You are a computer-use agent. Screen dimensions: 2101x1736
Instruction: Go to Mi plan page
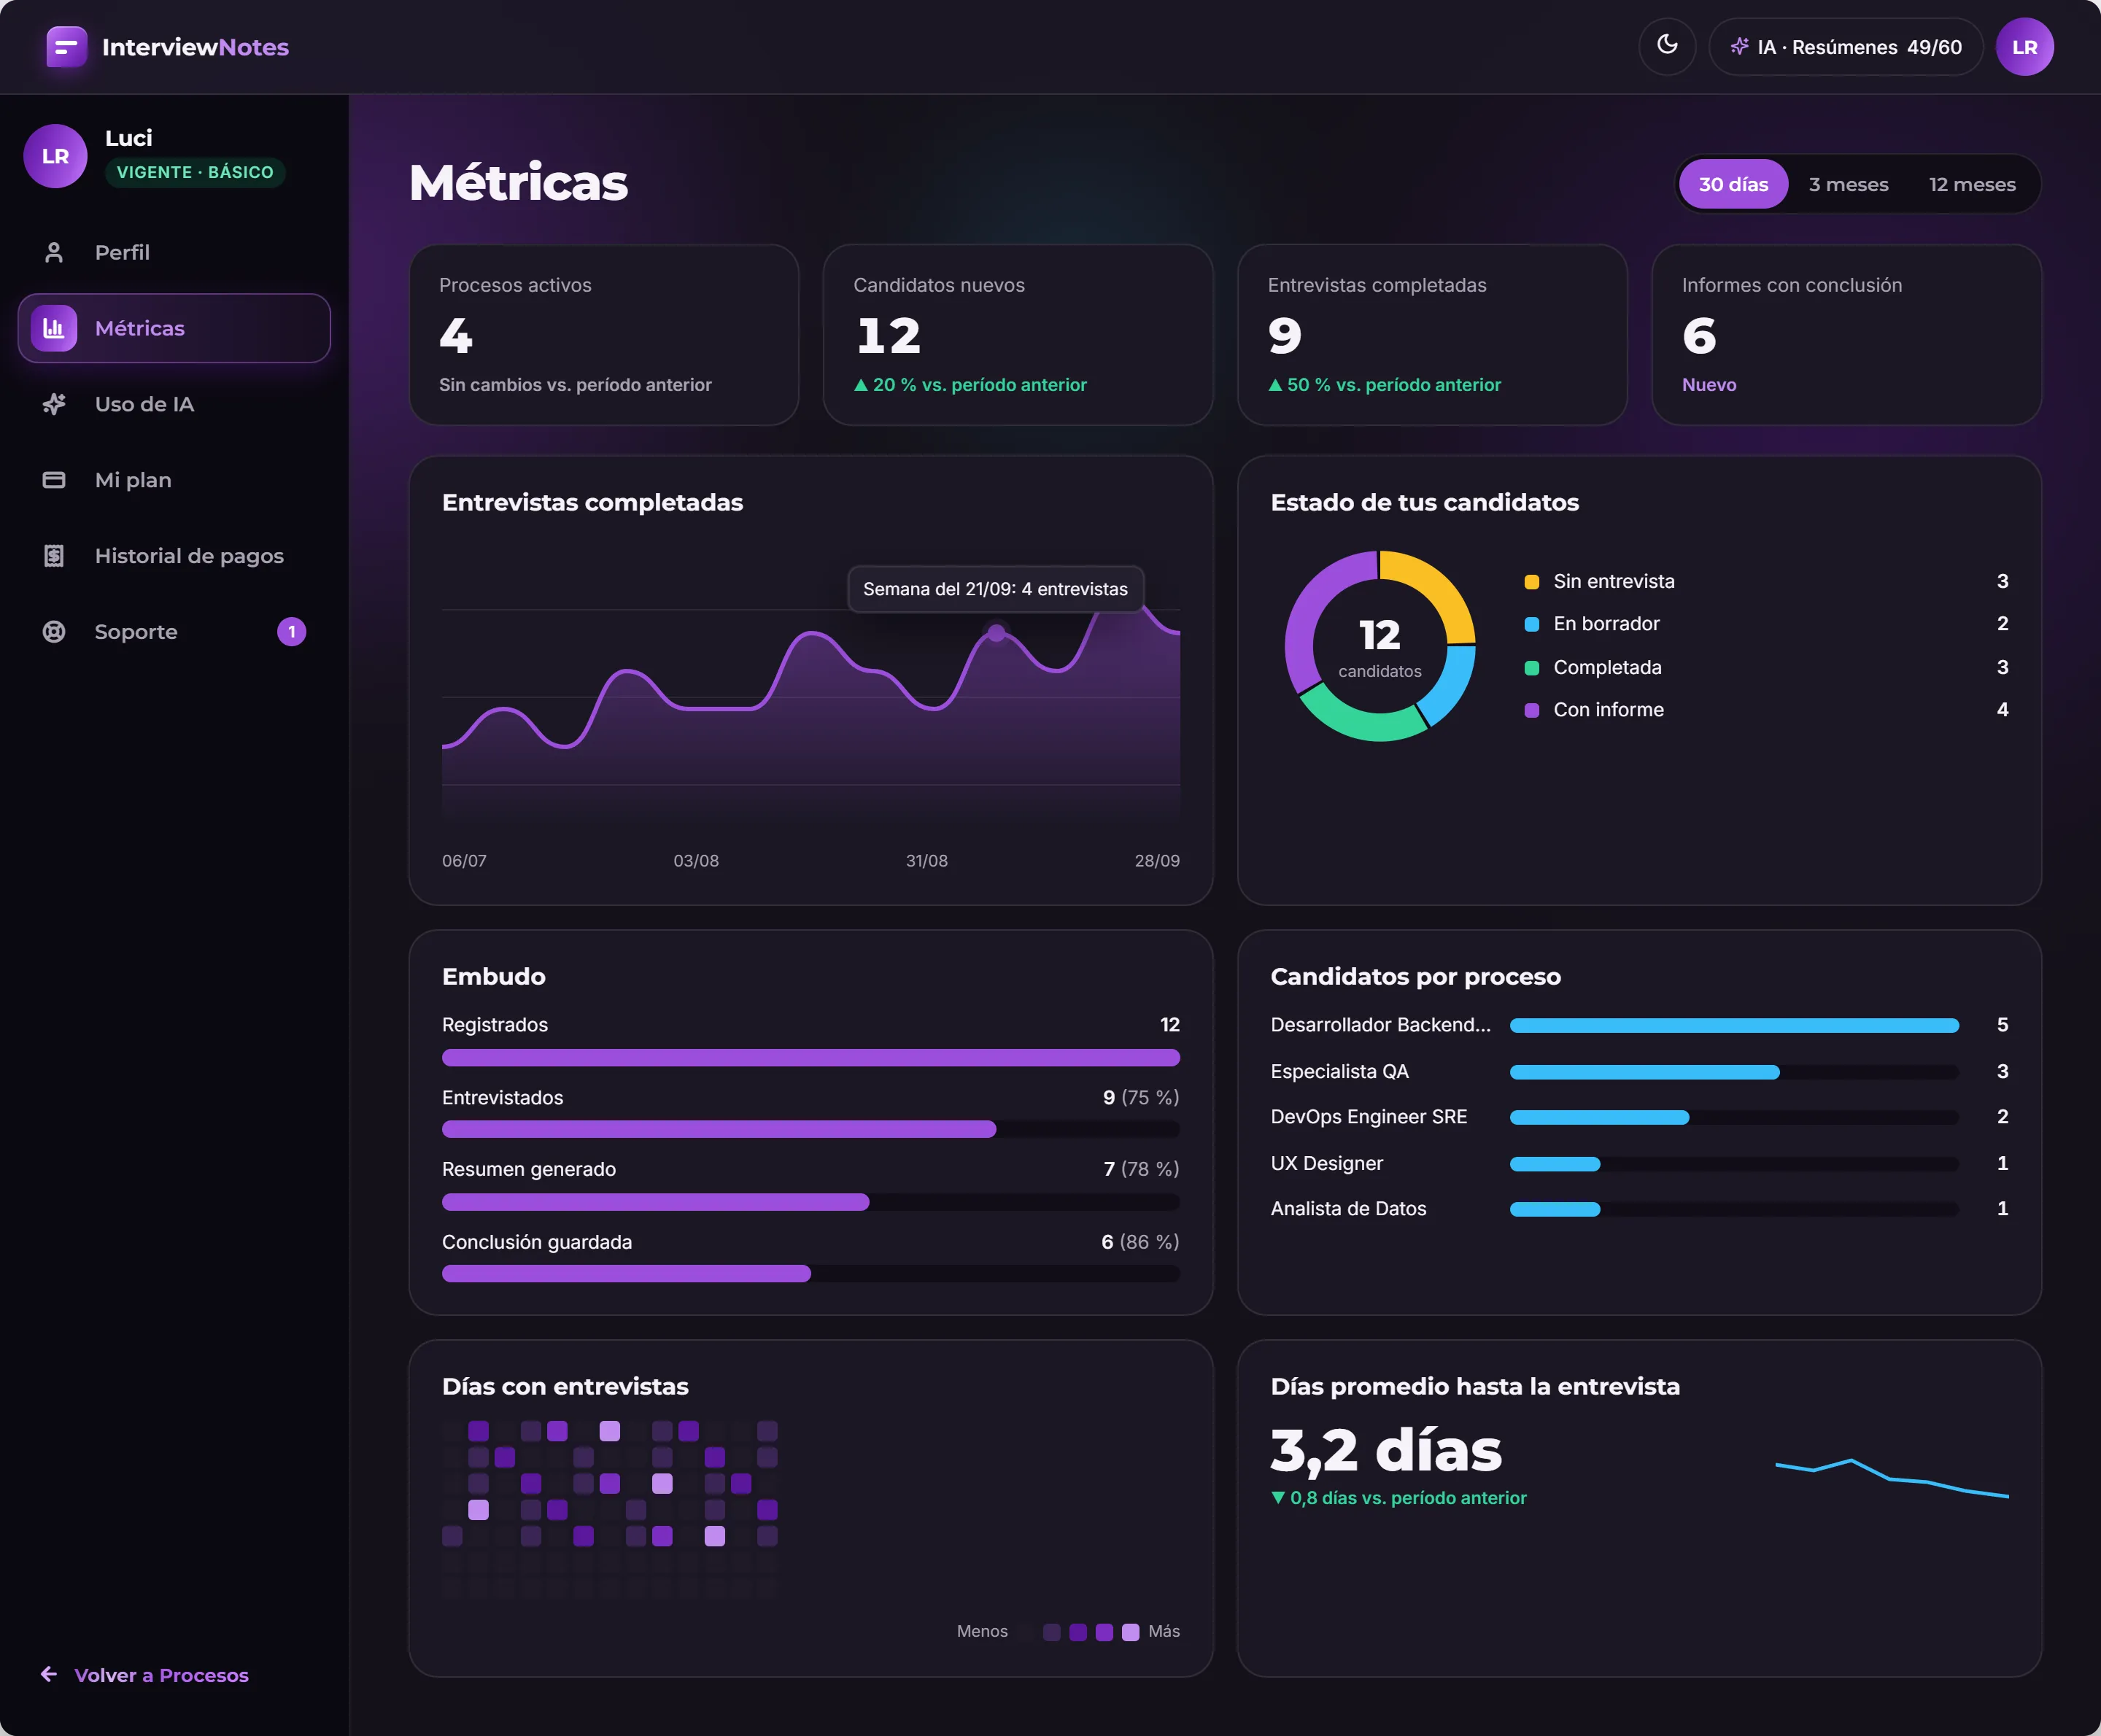(x=174, y=480)
